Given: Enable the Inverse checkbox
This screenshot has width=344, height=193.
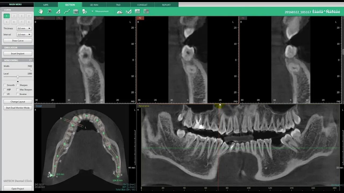Looking at the screenshot, I should 17,94.
